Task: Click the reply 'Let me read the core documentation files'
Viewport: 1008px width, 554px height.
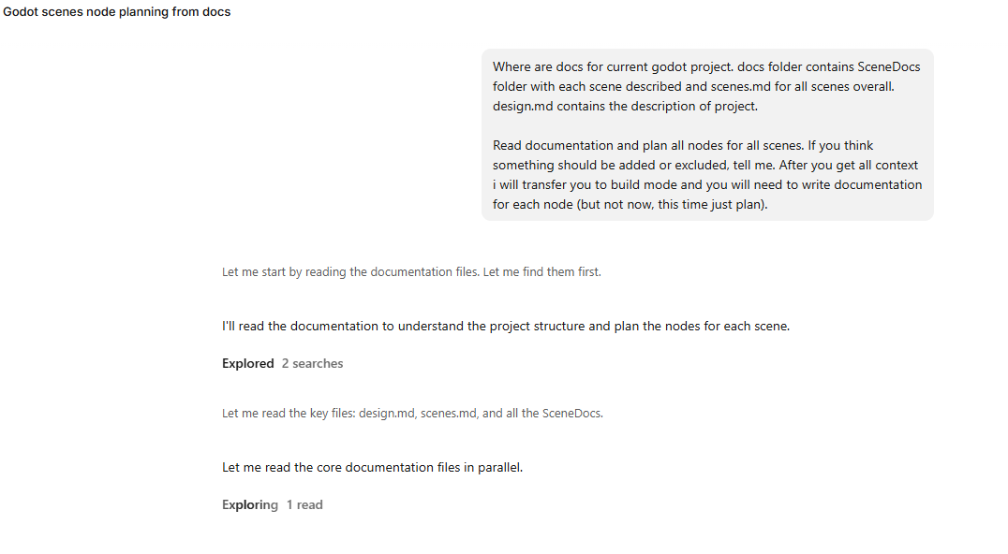Action: (372, 467)
